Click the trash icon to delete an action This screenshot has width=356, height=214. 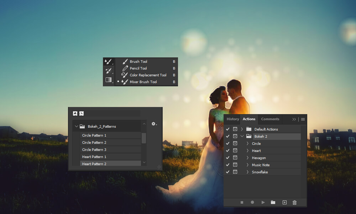tap(294, 202)
